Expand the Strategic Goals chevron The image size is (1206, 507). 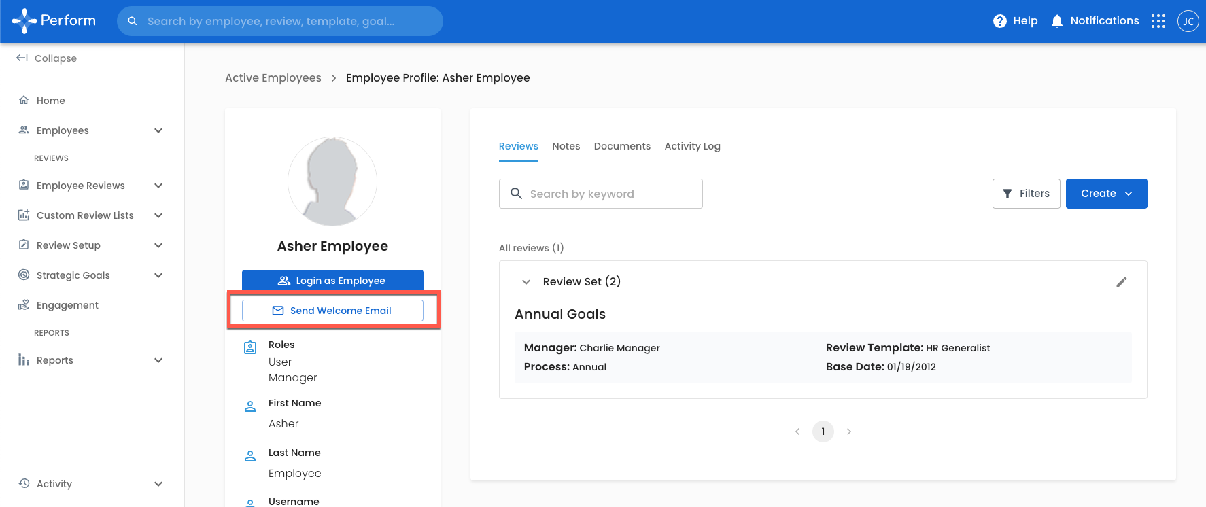point(158,275)
